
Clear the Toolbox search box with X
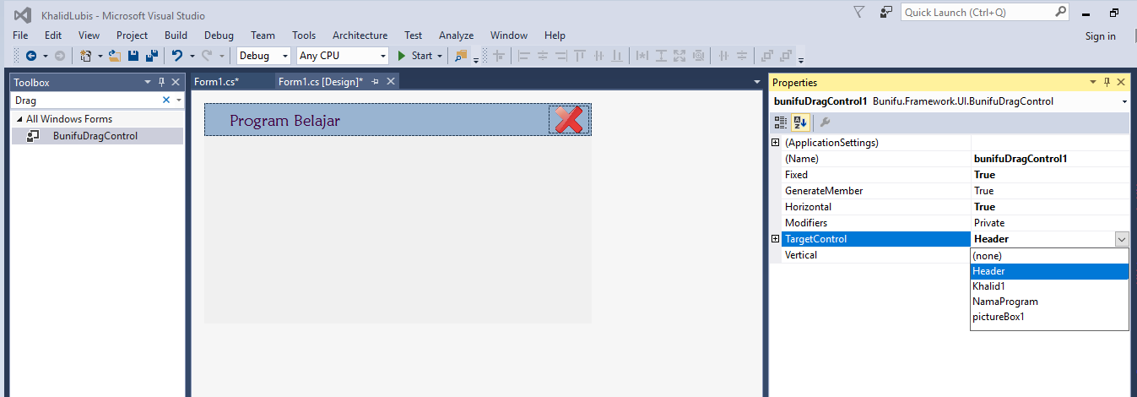pyautogui.click(x=166, y=101)
